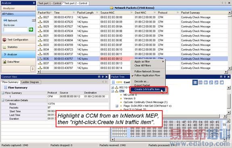Click the Packet Tree vertical scrollbar
Viewport: 232px width, 148px height.
229,100
